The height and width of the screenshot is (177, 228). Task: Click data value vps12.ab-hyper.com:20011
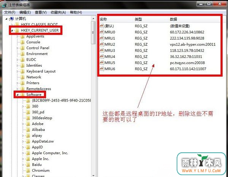point(193,44)
